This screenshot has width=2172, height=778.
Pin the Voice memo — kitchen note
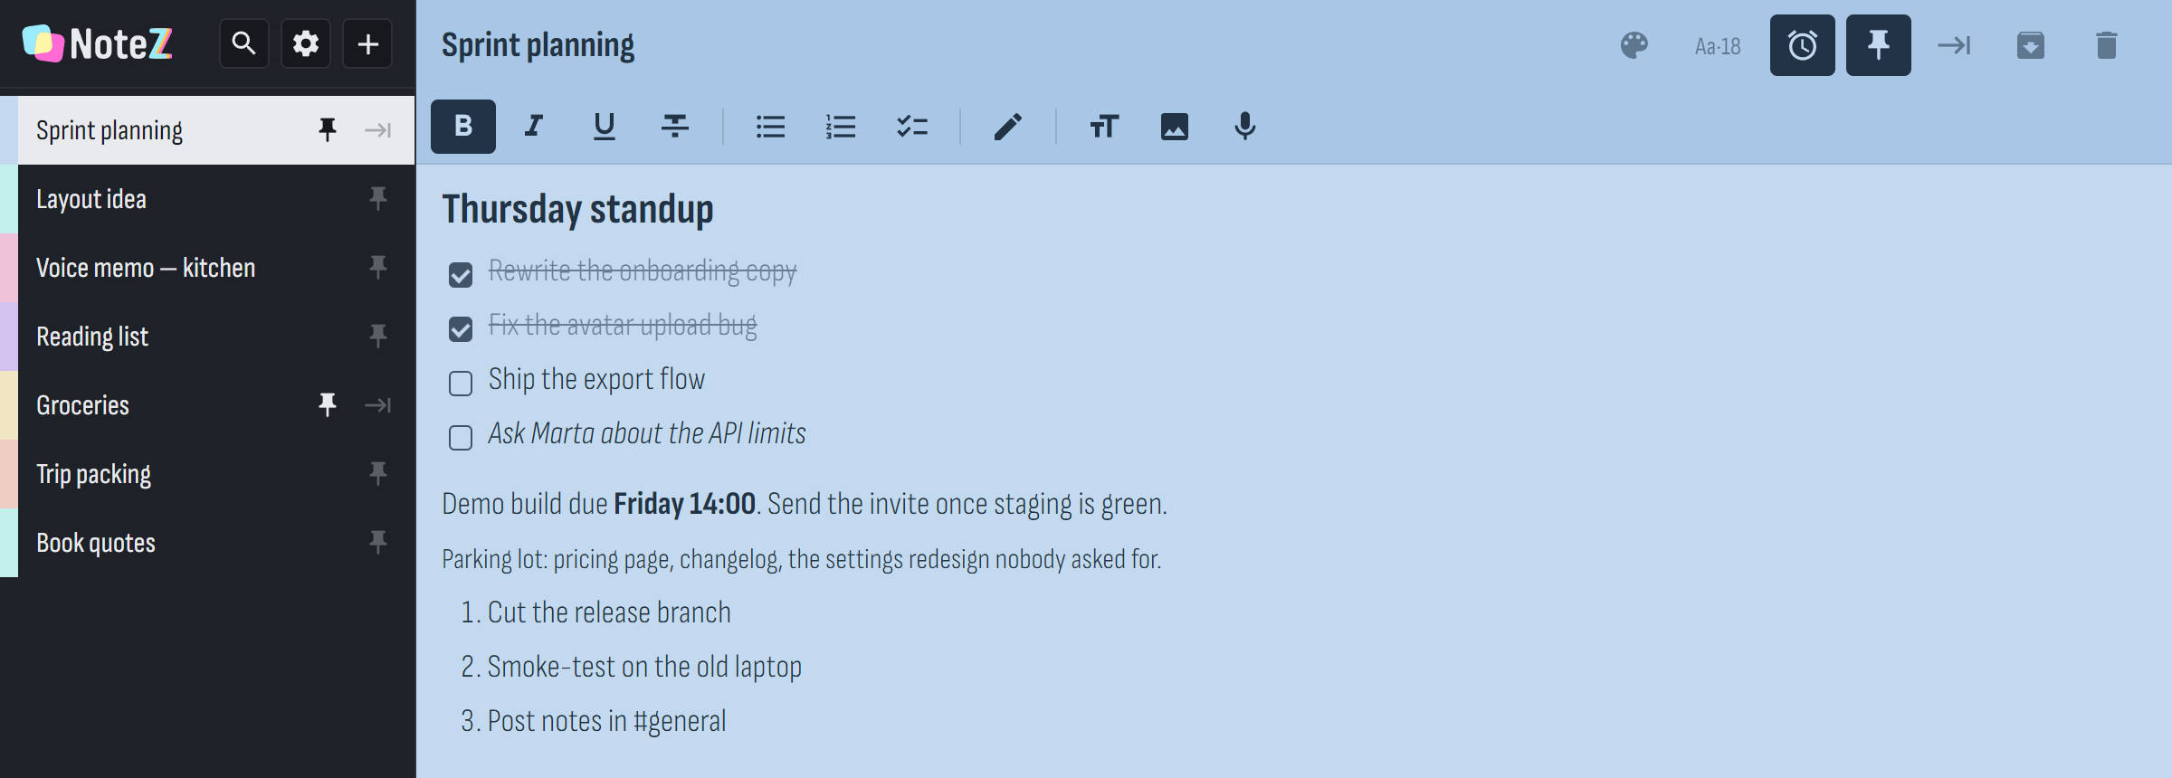378,267
